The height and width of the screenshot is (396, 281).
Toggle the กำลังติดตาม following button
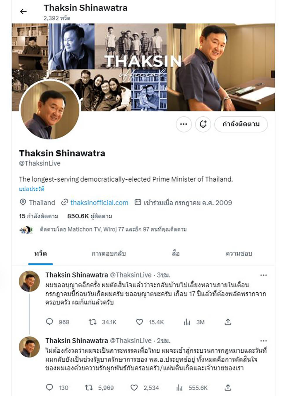(x=241, y=124)
